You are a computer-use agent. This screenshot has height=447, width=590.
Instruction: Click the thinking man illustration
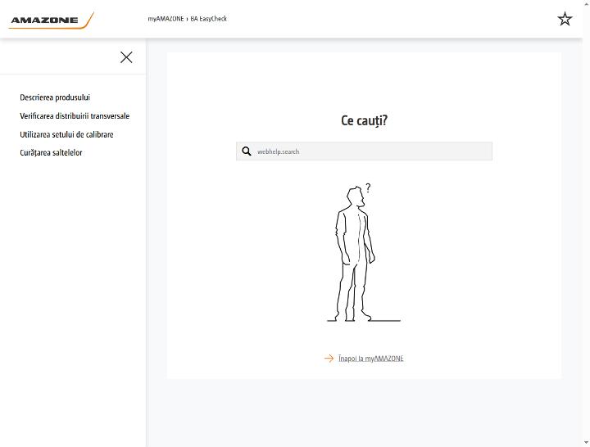tap(364, 253)
